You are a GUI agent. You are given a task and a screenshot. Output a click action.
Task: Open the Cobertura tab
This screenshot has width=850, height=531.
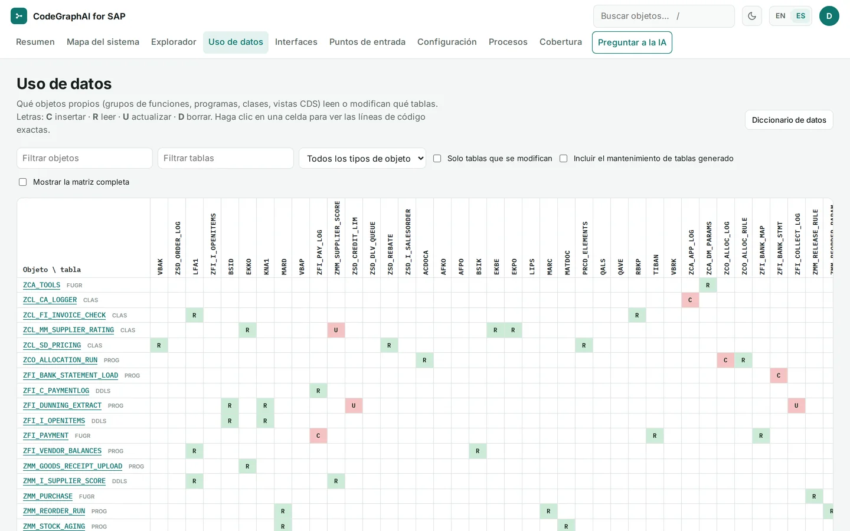pyautogui.click(x=561, y=42)
